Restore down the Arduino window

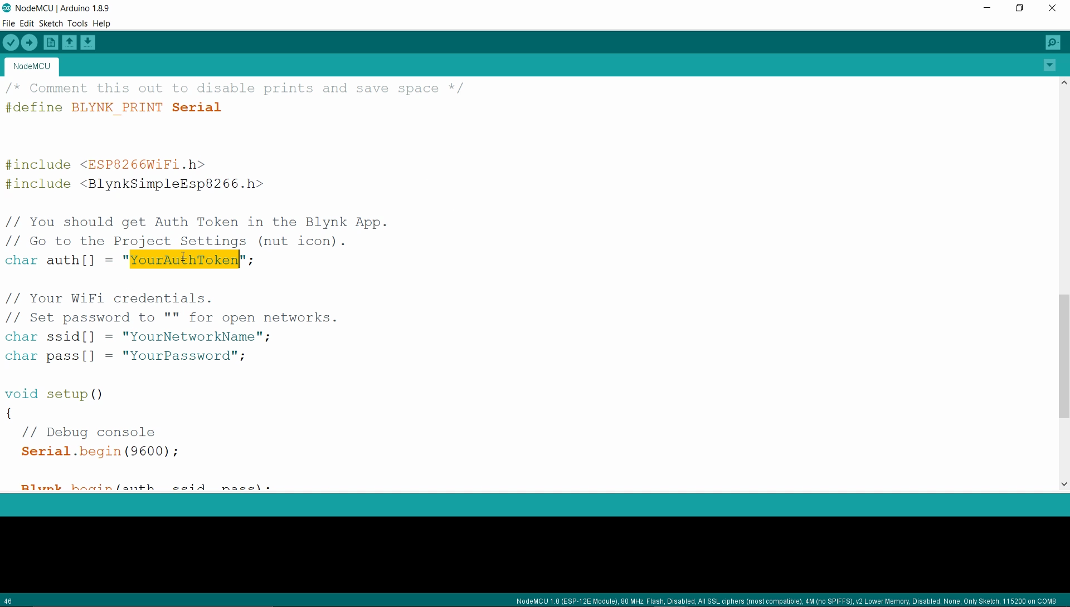pyautogui.click(x=1020, y=8)
